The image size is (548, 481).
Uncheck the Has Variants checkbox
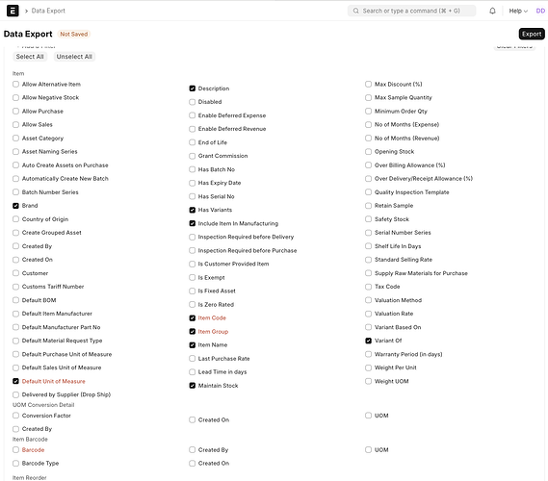[193, 210]
